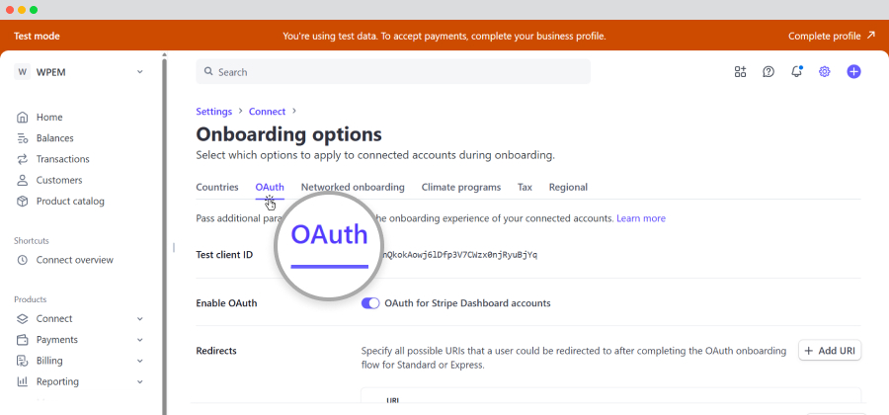The width and height of the screenshot is (889, 415).
Task: Open the settings gear icon
Action: tap(825, 72)
